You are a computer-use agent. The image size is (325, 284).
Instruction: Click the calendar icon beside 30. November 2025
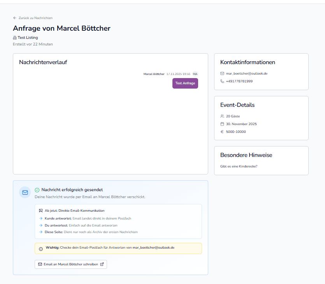pos(222,124)
